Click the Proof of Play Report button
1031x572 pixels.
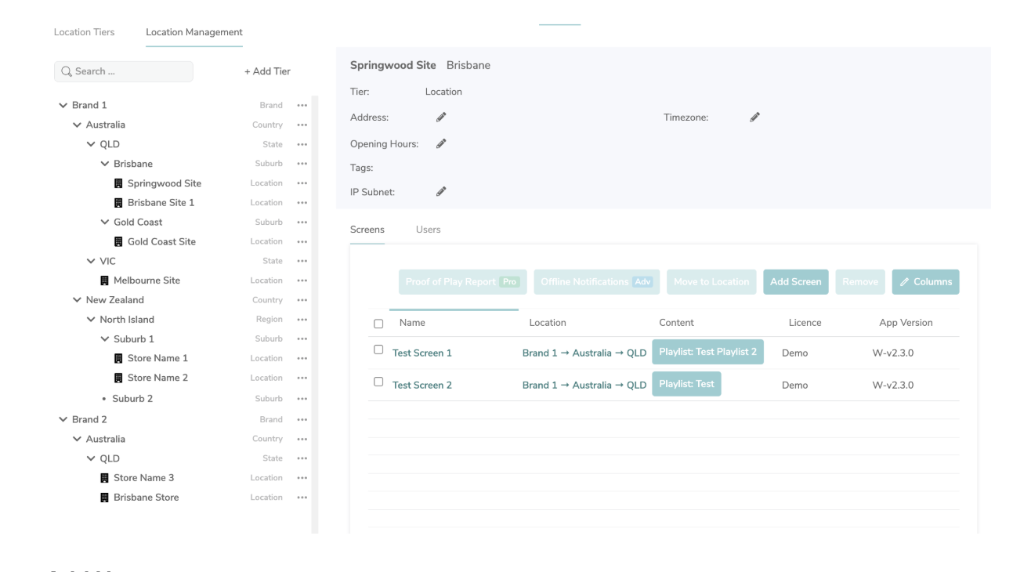pos(463,282)
